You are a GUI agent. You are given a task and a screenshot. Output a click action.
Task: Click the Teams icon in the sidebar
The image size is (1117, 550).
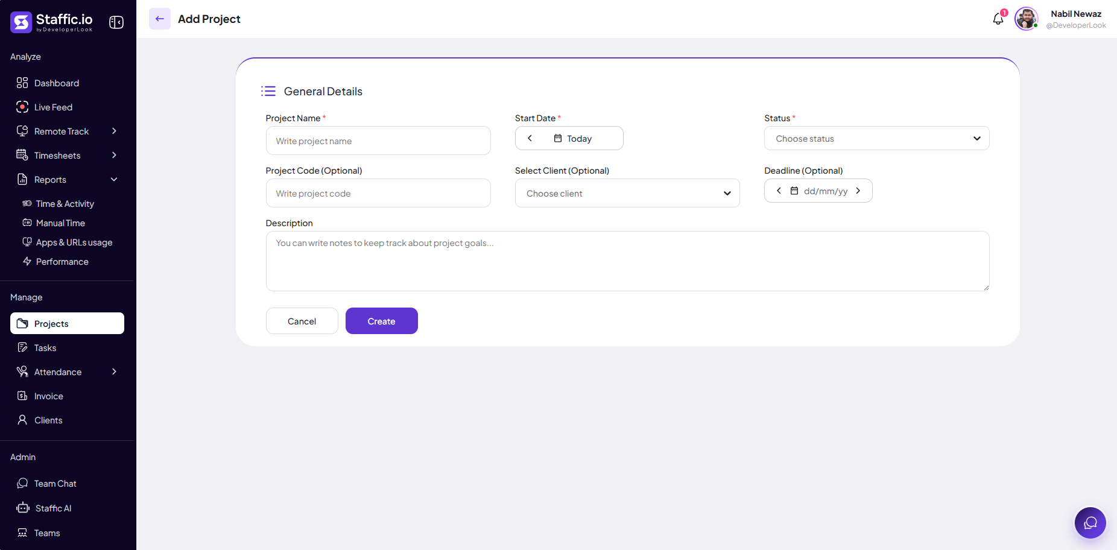(22, 533)
